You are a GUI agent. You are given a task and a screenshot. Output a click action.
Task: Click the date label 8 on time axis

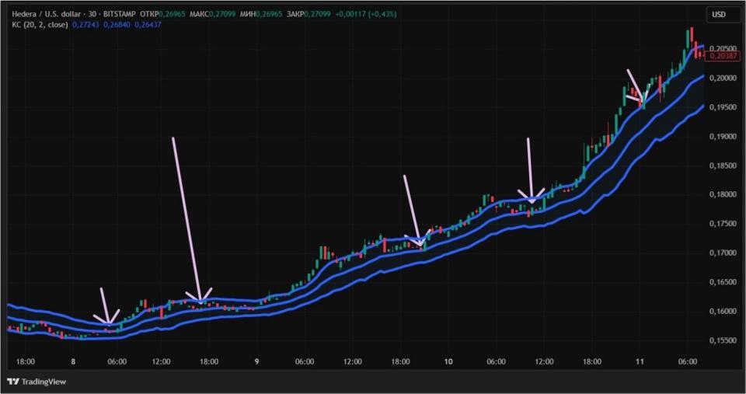[72, 361]
